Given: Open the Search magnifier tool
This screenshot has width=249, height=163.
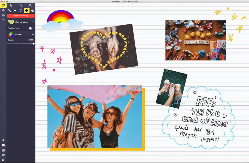Looking at the screenshot, I should 30,5.
